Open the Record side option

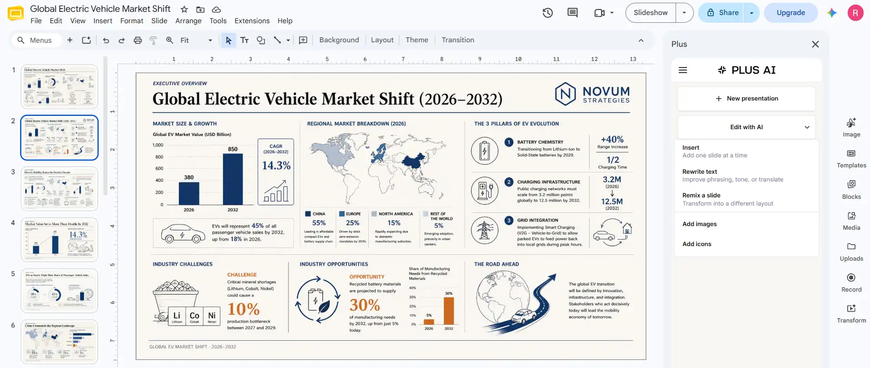tap(851, 283)
